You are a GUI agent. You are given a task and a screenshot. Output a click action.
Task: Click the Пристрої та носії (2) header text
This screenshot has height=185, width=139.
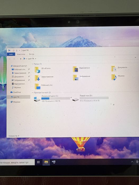click(x=42, y=92)
